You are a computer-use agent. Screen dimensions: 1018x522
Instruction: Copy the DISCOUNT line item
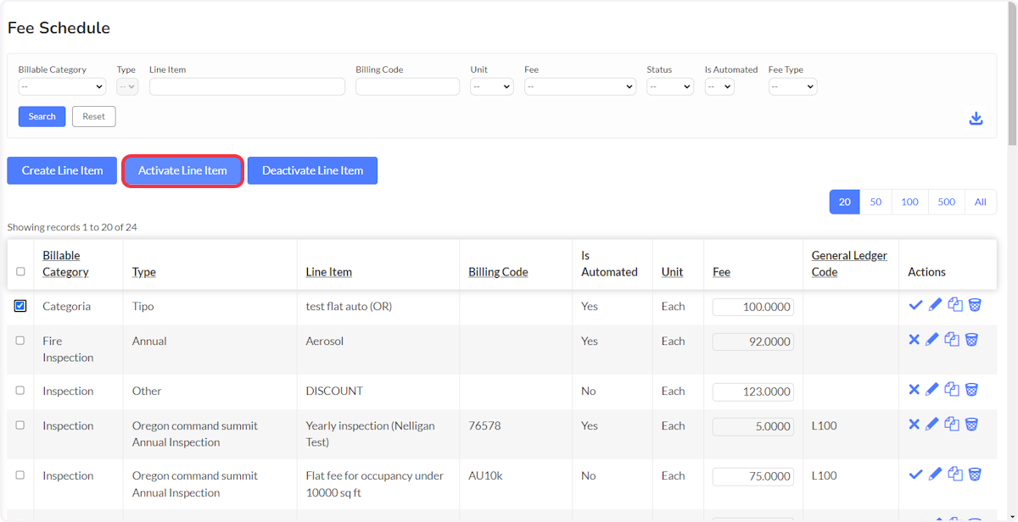pos(952,390)
